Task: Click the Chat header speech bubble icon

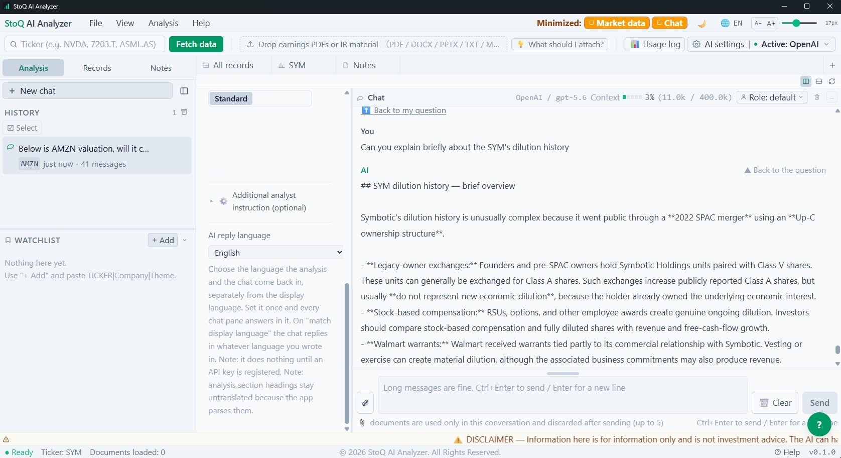Action: point(360,98)
